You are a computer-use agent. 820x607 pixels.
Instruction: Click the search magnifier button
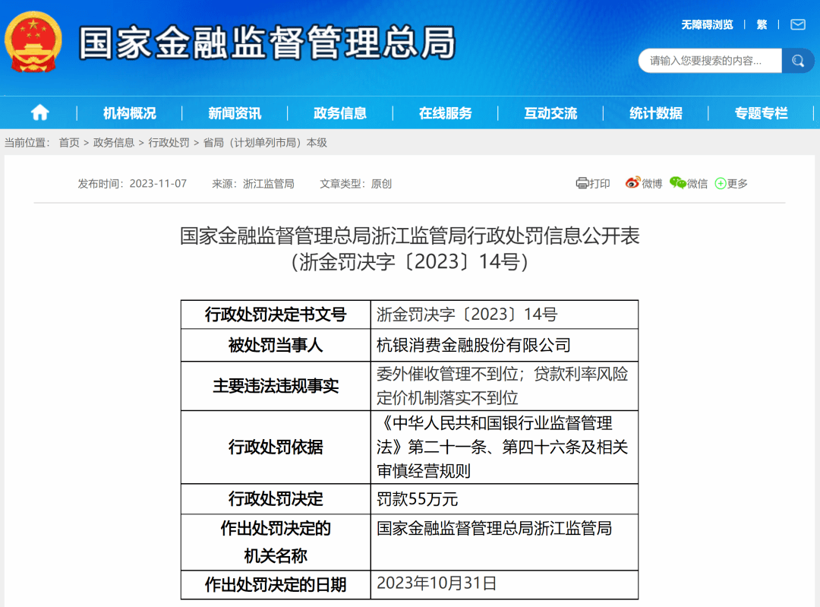coord(797,61)
